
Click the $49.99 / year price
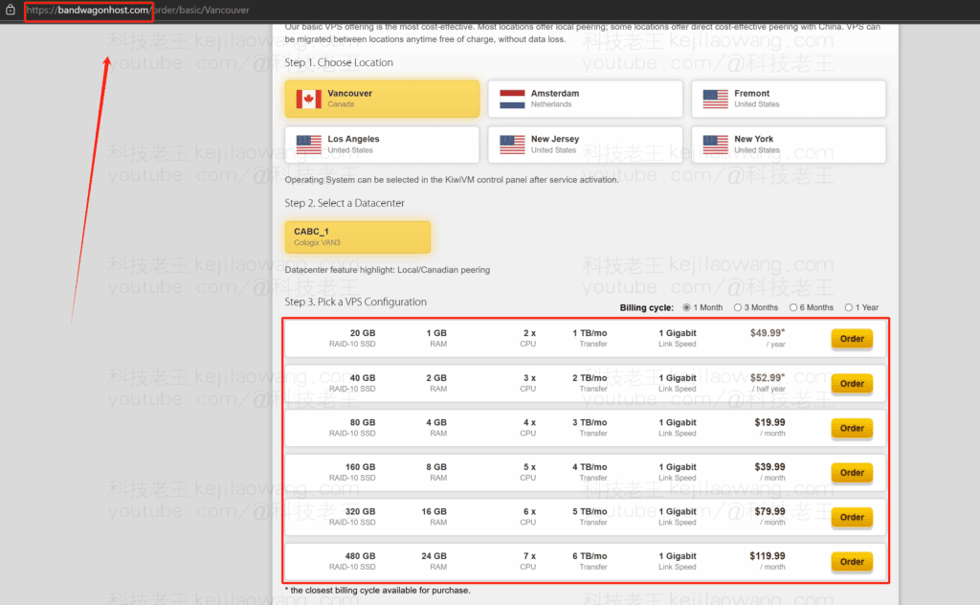coord(768,338)
